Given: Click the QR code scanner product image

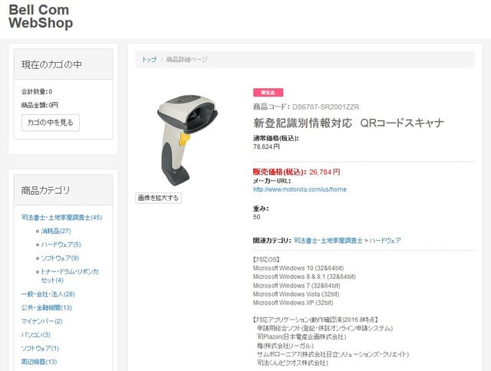Looking at the screenshot, I should (187, 140).
